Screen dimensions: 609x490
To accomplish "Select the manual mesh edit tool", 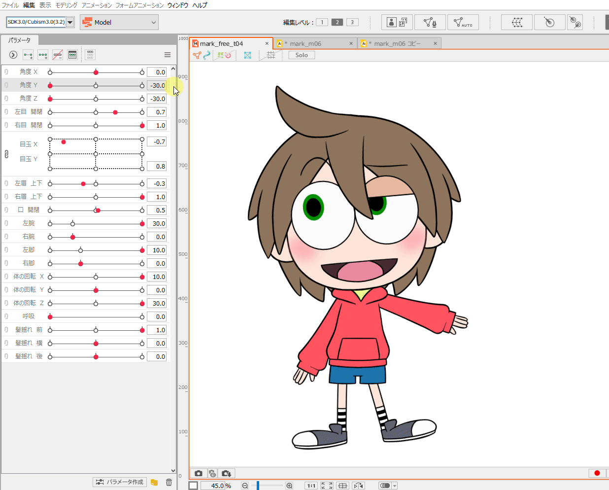I will tap(430, 22).
